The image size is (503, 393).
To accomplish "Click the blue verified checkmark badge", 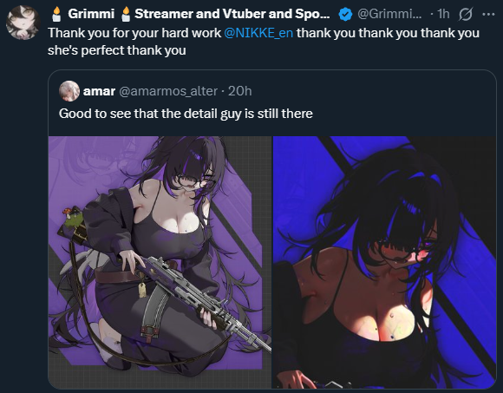I will point(345,14).
